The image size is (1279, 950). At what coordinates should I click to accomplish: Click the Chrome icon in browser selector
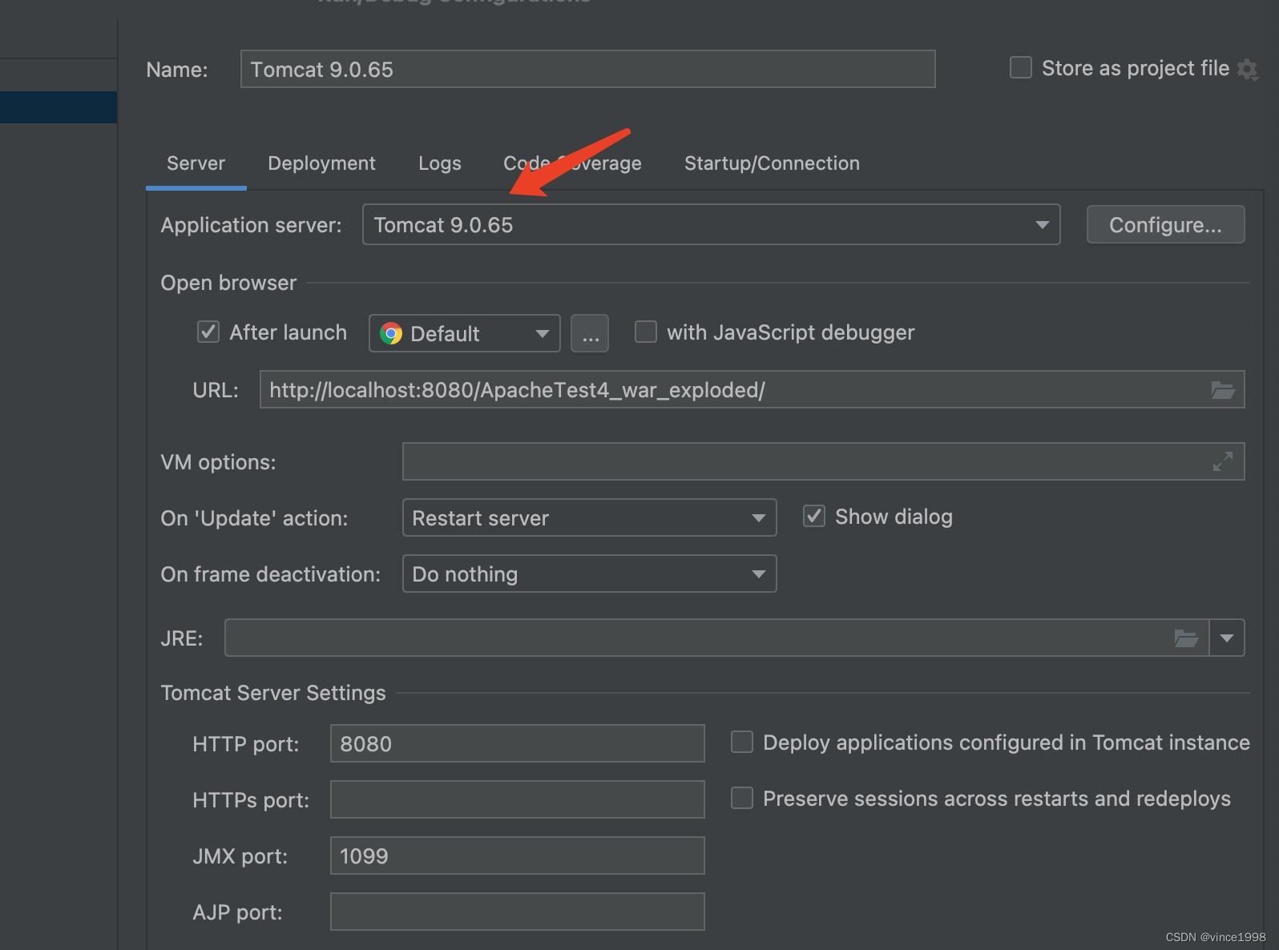tap(391, 333)
